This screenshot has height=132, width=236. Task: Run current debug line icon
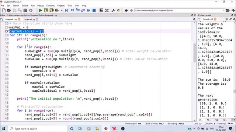tap(72, 10)
